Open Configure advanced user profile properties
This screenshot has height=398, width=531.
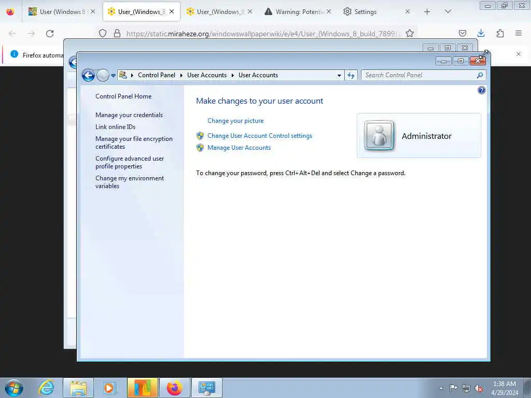[129, 162]
